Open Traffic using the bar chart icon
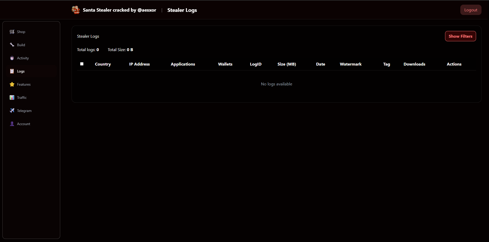Screen dimensions: 489x242 12,98
